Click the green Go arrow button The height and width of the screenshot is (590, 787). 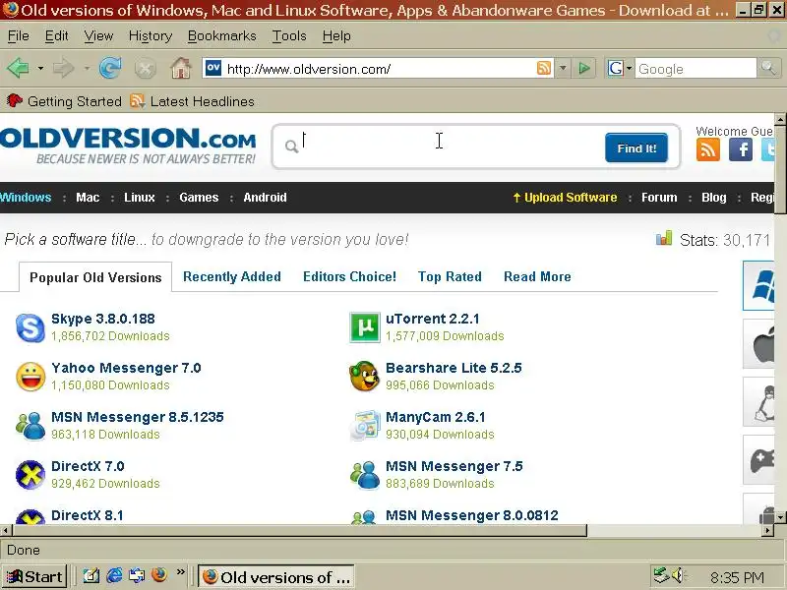pos(584,68)
